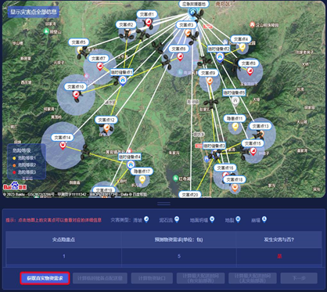This screenshot has height=292, width=327.
Task: Click the 灾害点16 label
Action: 225,168
